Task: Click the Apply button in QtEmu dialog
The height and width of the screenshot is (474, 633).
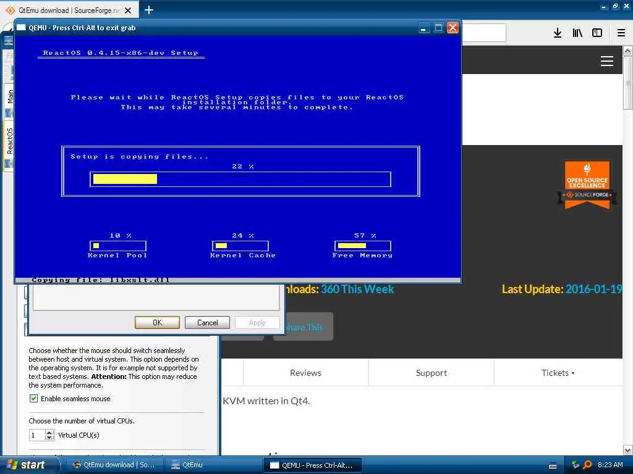Action: [257, 322]
